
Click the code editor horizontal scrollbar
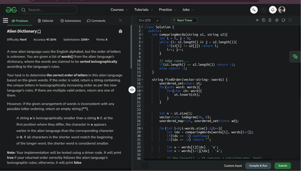[207, 159]
